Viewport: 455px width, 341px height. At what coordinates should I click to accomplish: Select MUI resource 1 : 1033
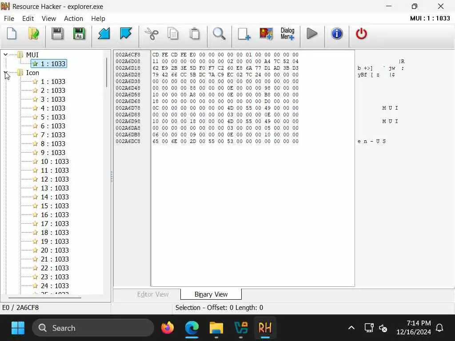[49, 64]
